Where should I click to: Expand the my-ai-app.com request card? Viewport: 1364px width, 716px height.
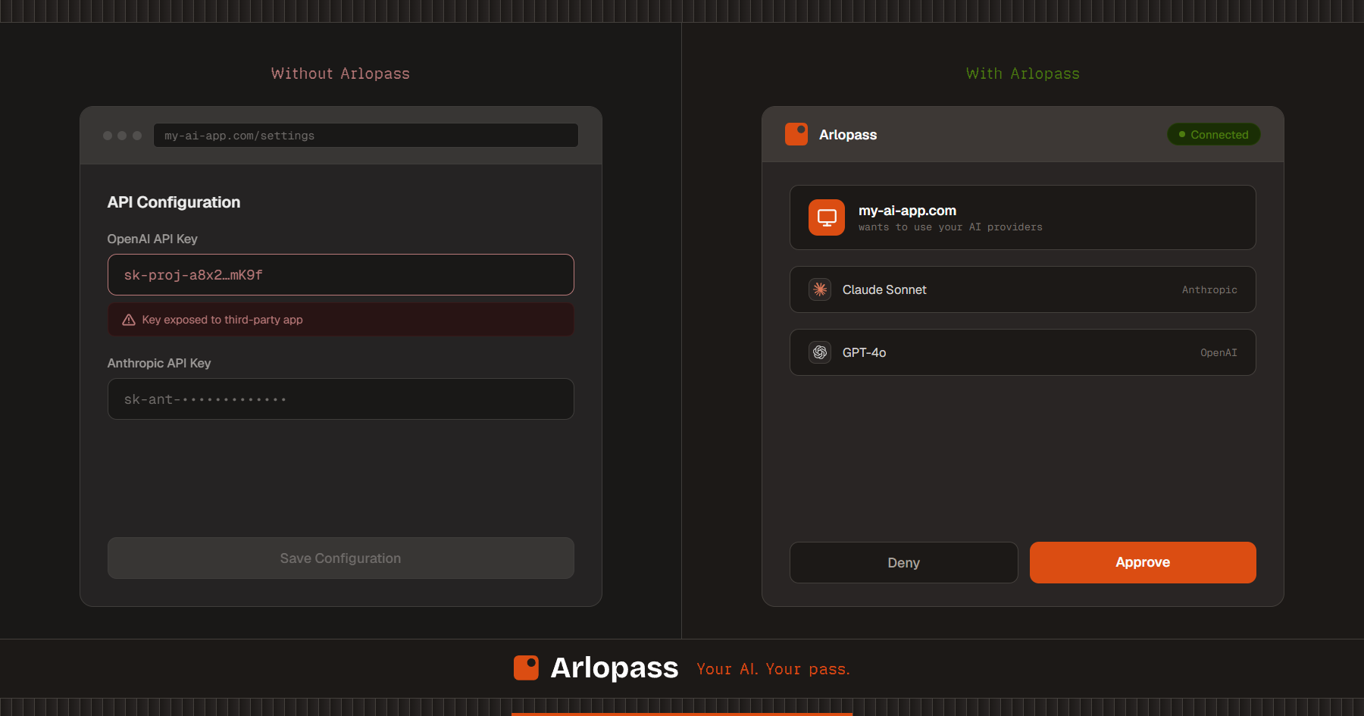click(1022, 217)
